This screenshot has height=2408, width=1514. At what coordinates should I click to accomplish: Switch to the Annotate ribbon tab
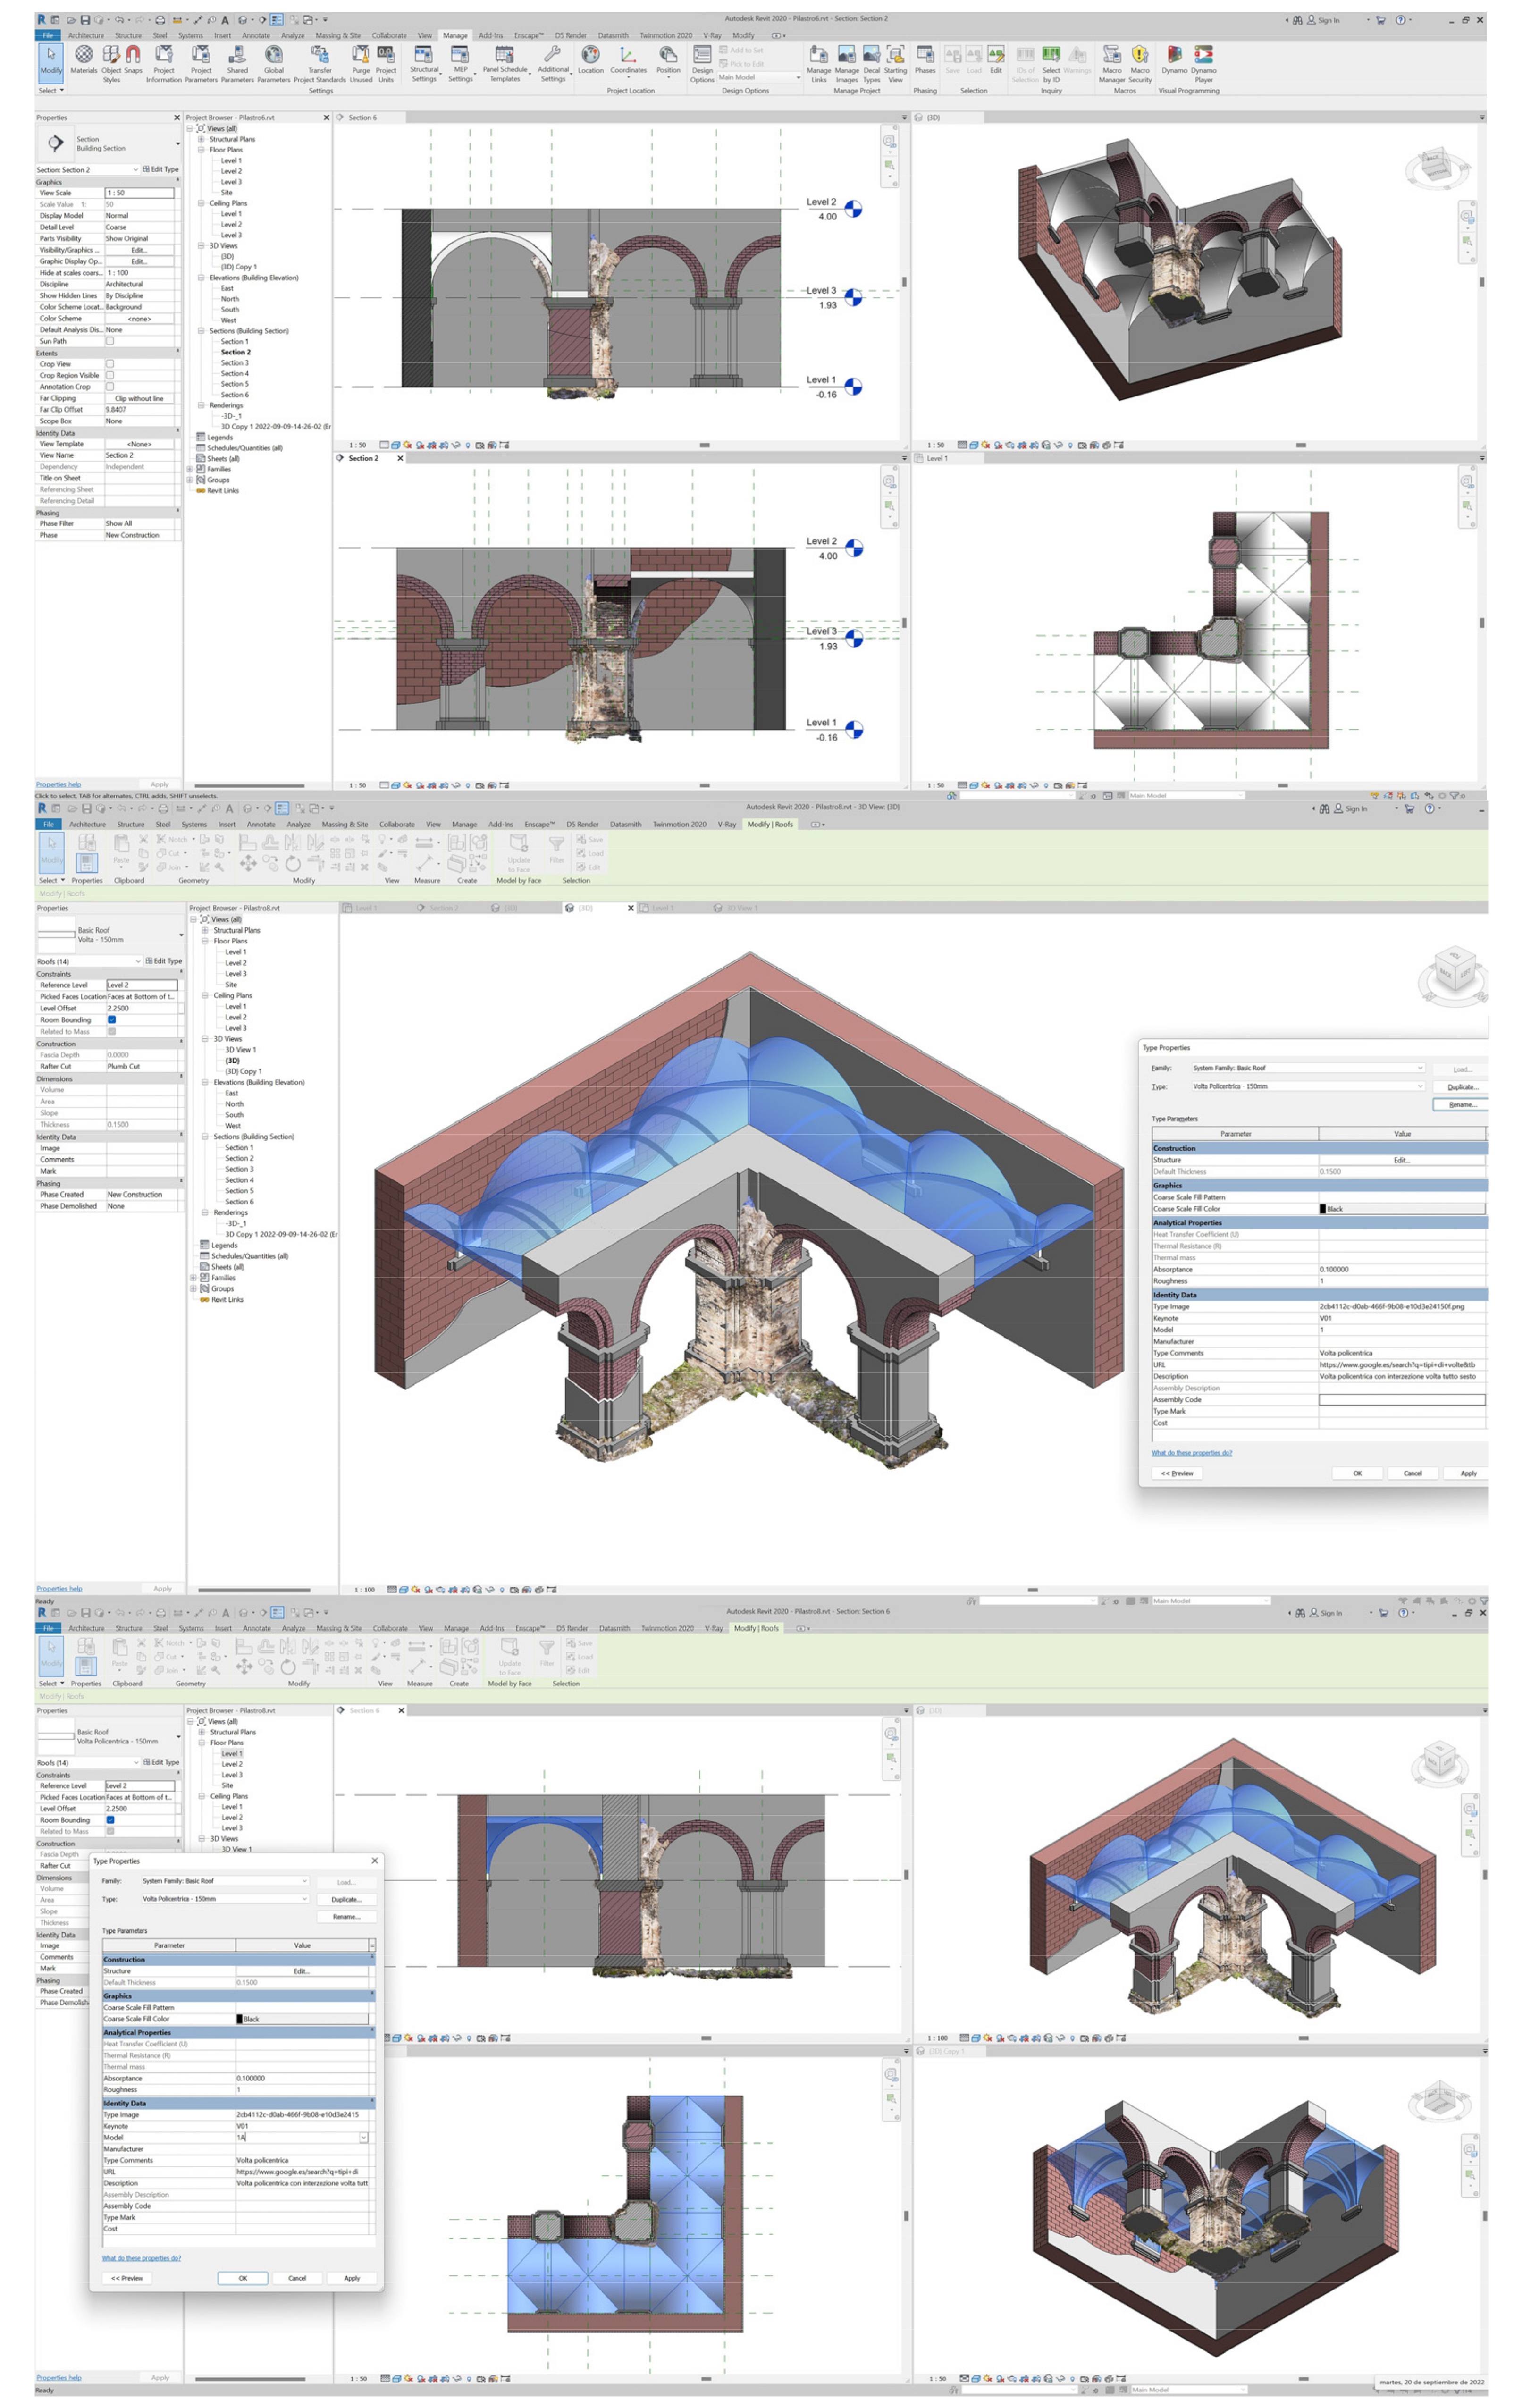pyautogui.click(x=256, y=35)
